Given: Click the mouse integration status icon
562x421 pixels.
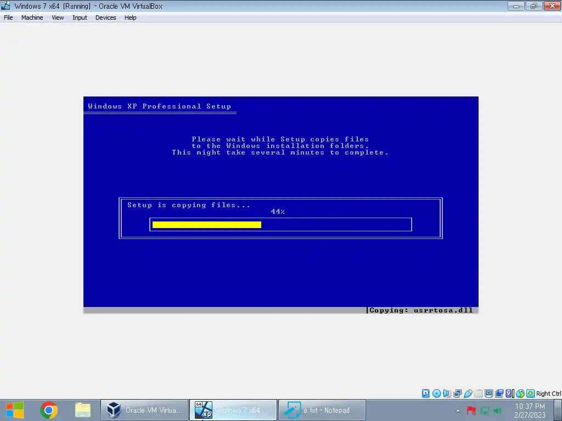Looking at the screenshot, I should (520, 394).
